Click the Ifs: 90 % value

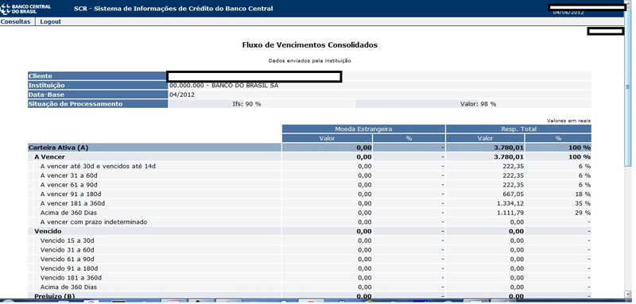coord(246,104)
